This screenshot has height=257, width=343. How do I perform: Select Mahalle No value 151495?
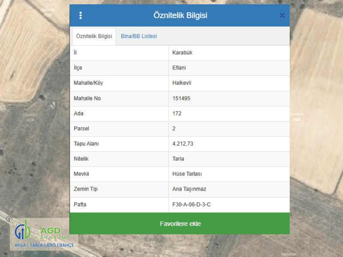pyautogui.click(x=181, y=98)
